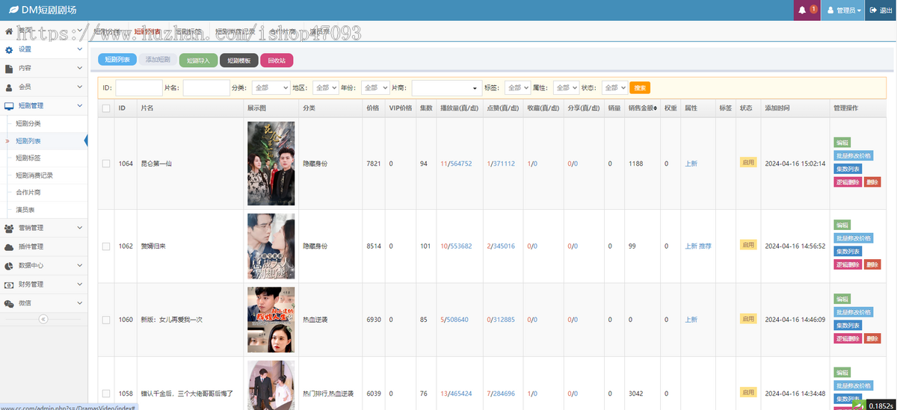Click the pie chart icon beside 数据中心
This screenshot has width=897, height=410.
[x=9, y=265]
